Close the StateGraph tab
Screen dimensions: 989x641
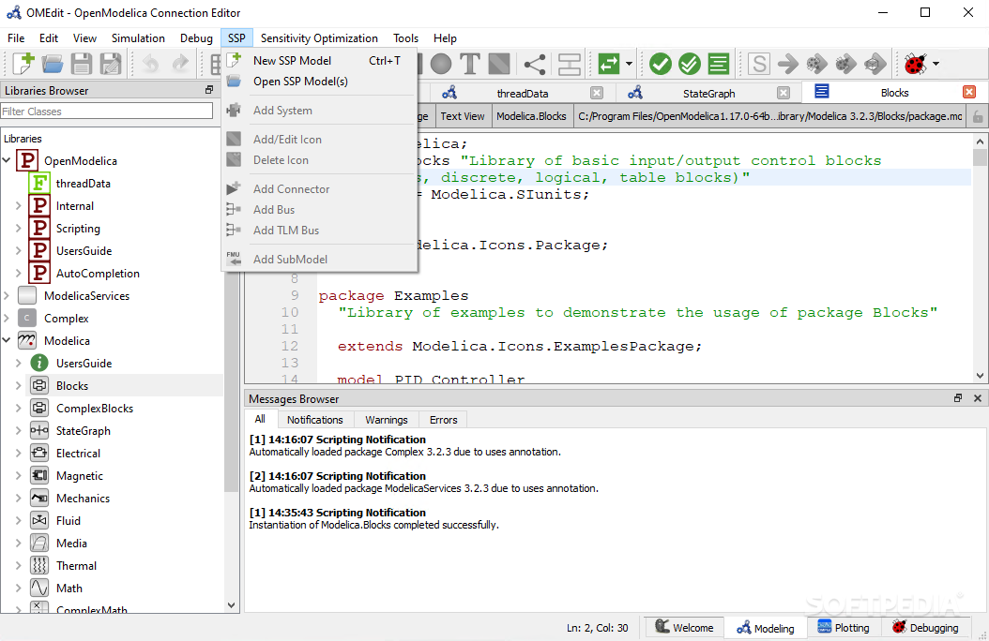(x=784, y=93)
